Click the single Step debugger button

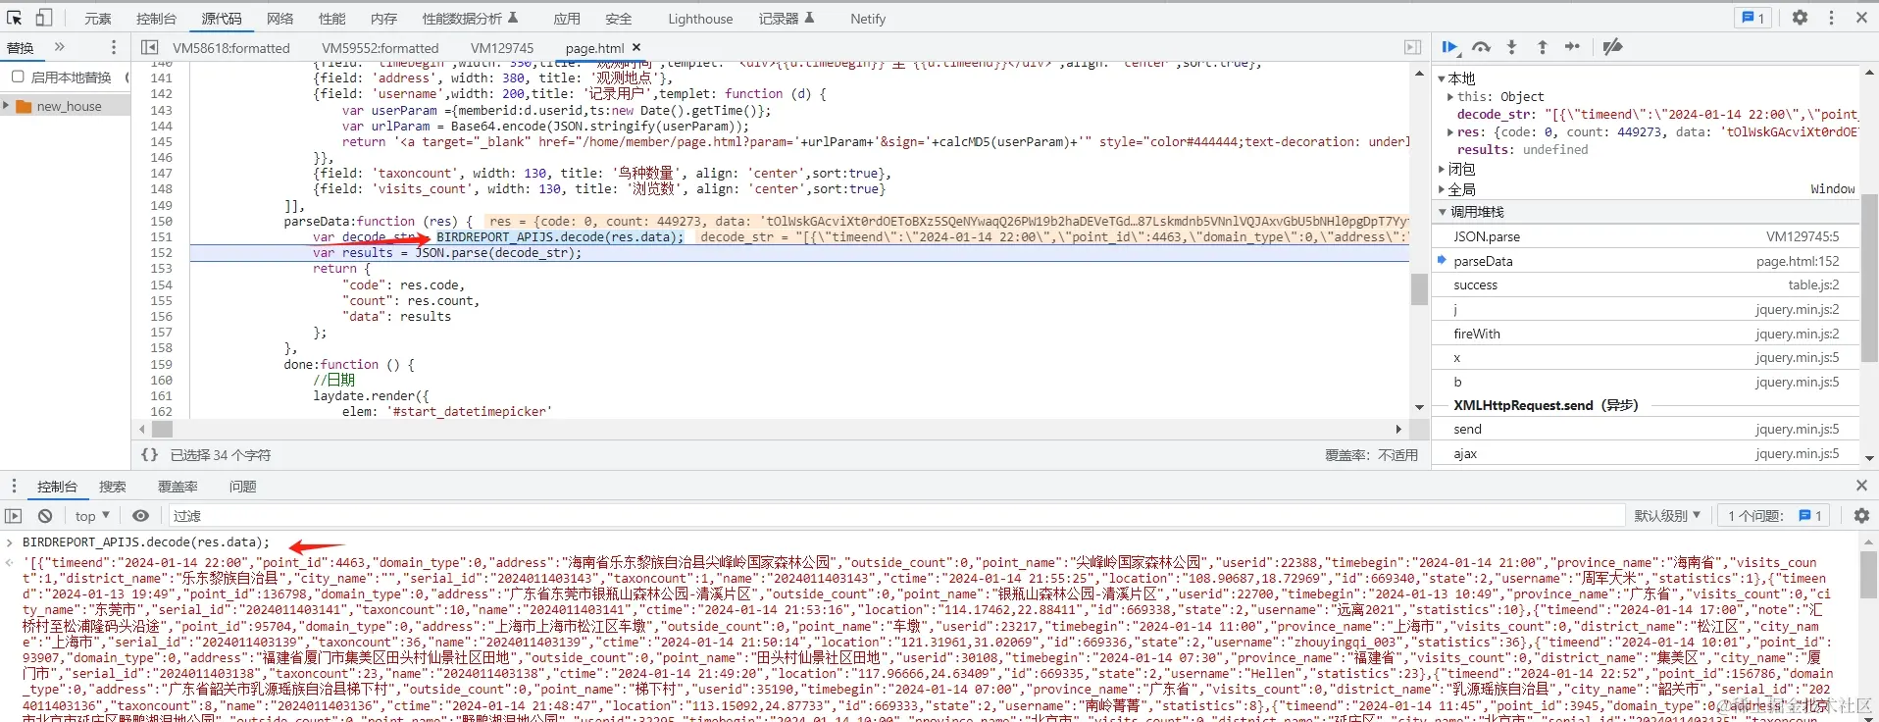pos(1572,47)
